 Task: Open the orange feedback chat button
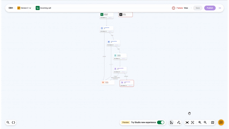tap(221, 122)
